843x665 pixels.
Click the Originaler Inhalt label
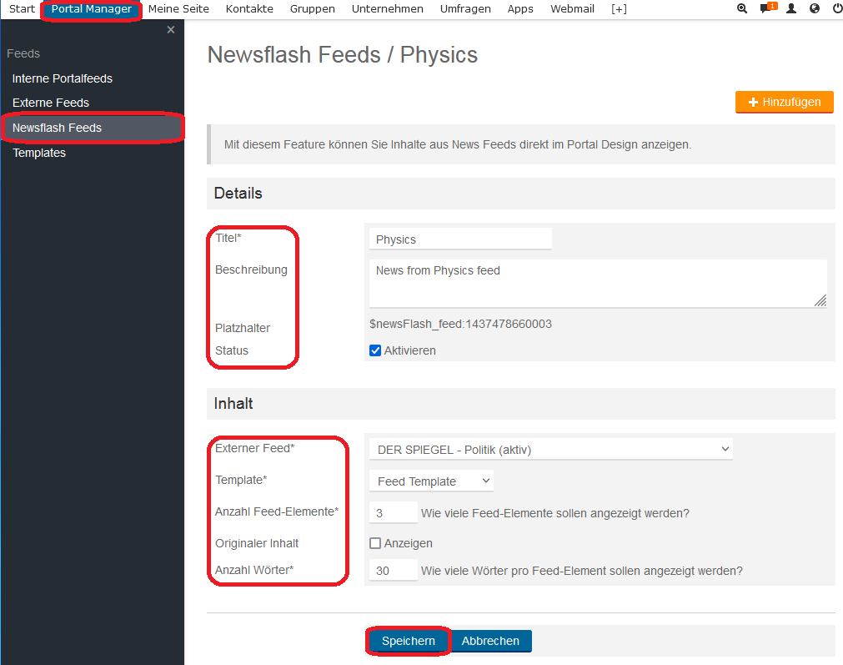click(x=257, y=543)
